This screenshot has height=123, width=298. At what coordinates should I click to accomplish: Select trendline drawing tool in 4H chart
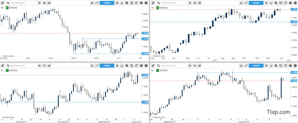click(x=246, y=66)
